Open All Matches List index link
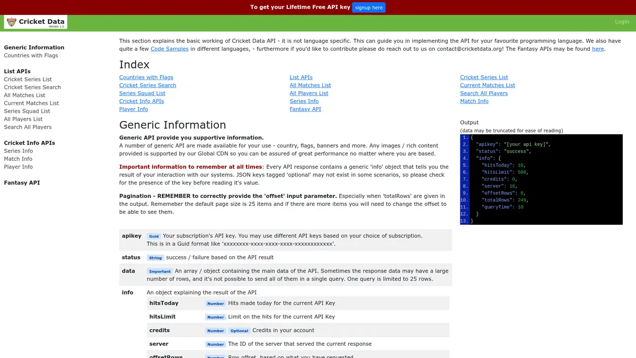 [311, 85]
